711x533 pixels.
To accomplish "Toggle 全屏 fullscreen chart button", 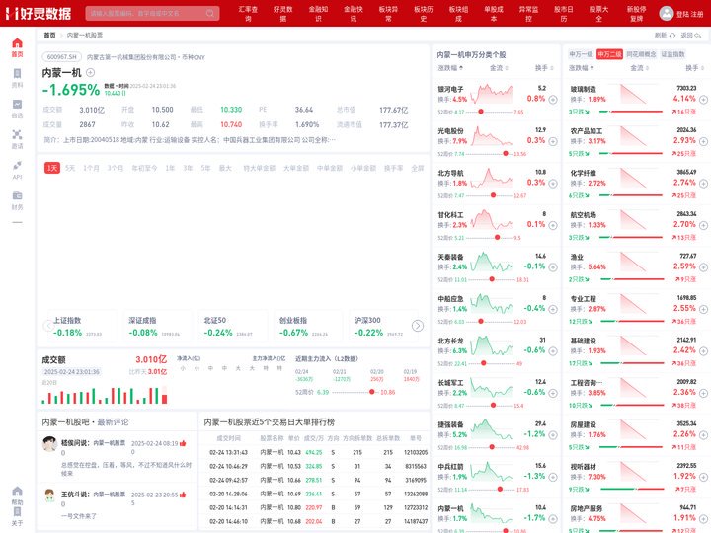I will click(417, 168).
